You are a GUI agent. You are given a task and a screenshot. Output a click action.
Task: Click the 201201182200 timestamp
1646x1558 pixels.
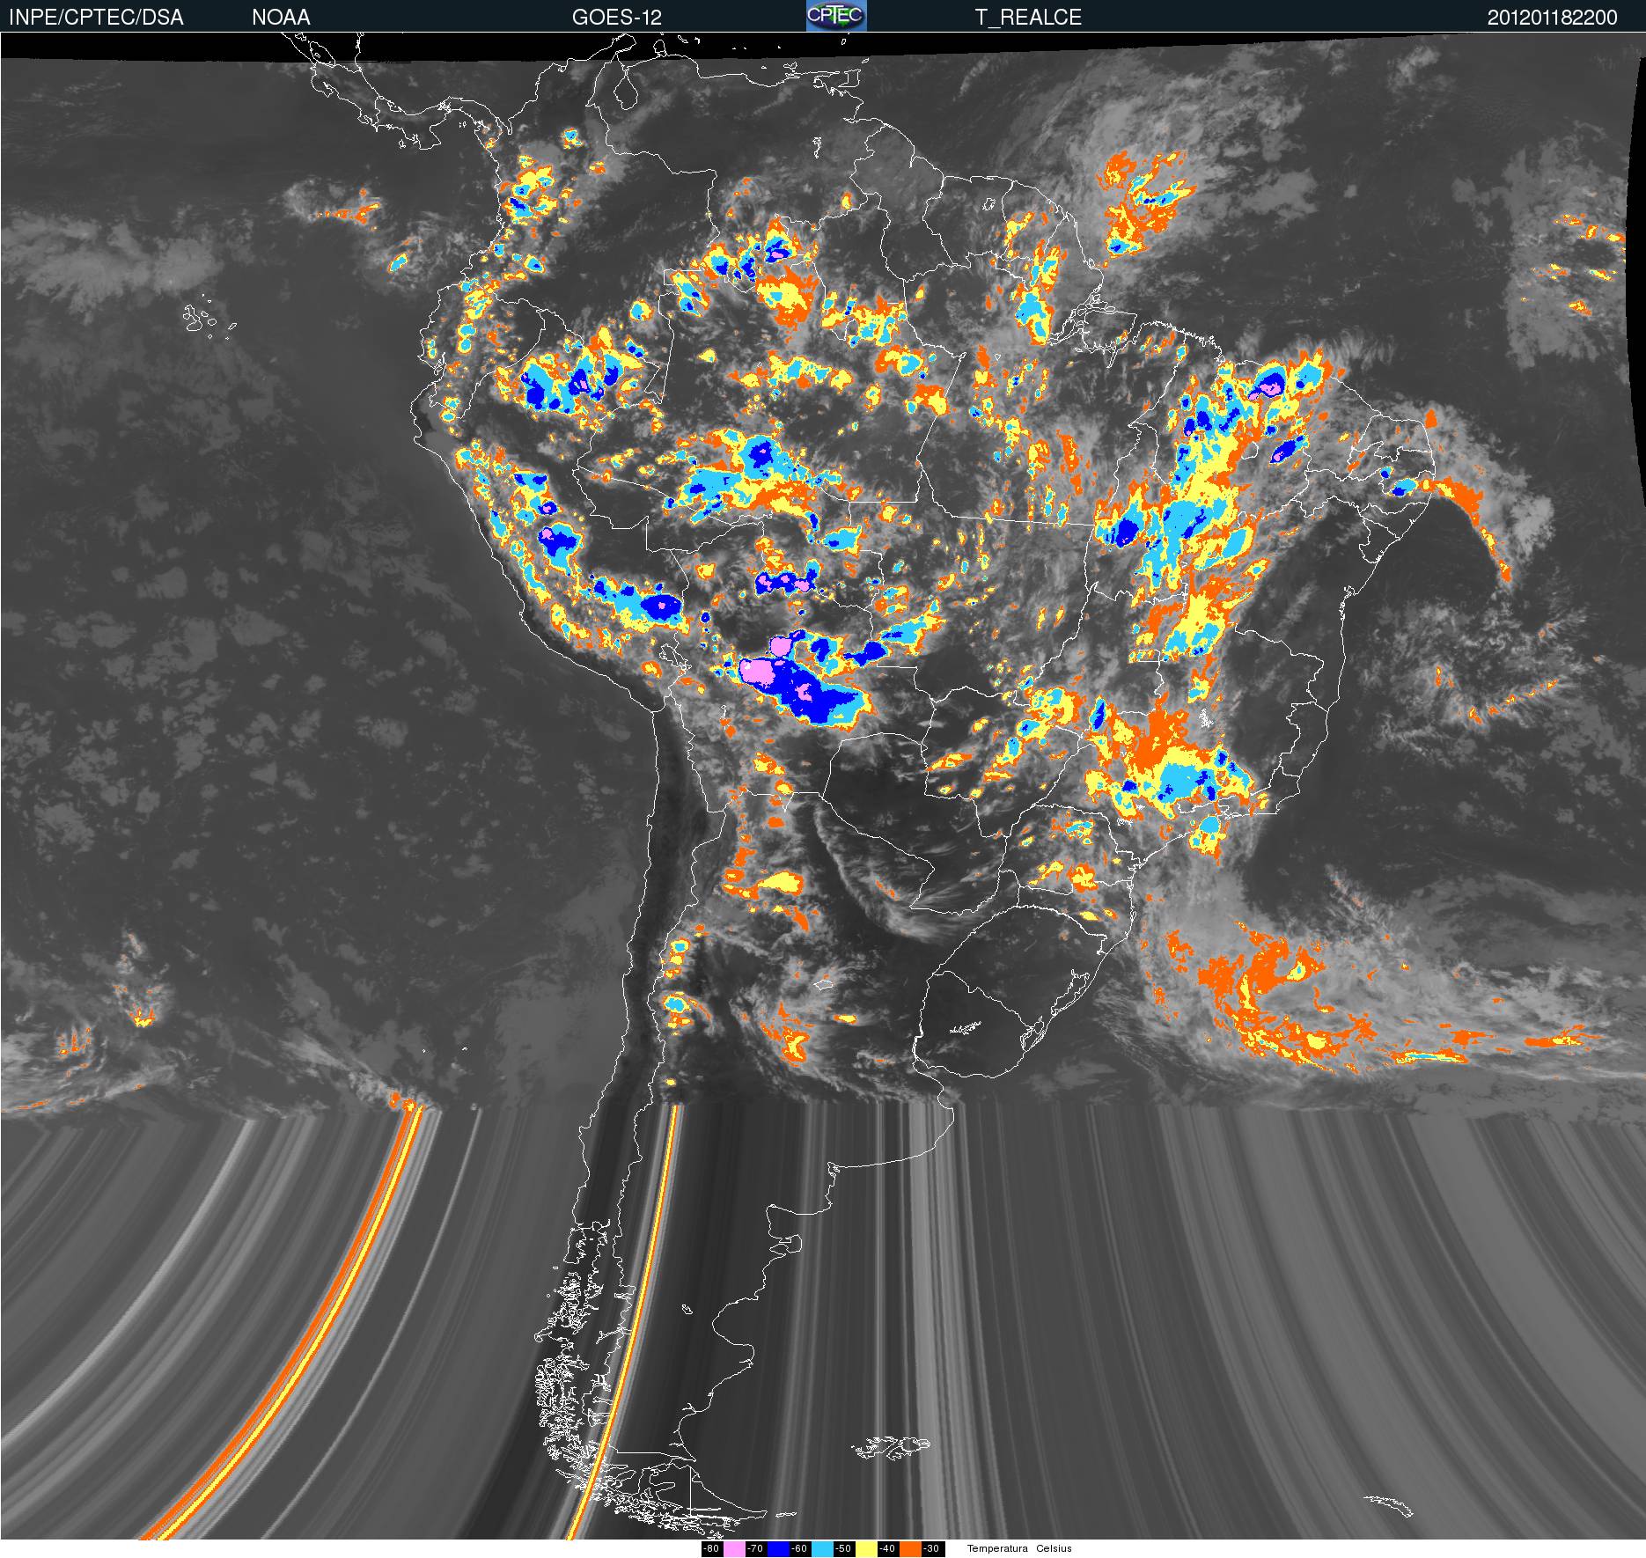(x=1553, y=17)
